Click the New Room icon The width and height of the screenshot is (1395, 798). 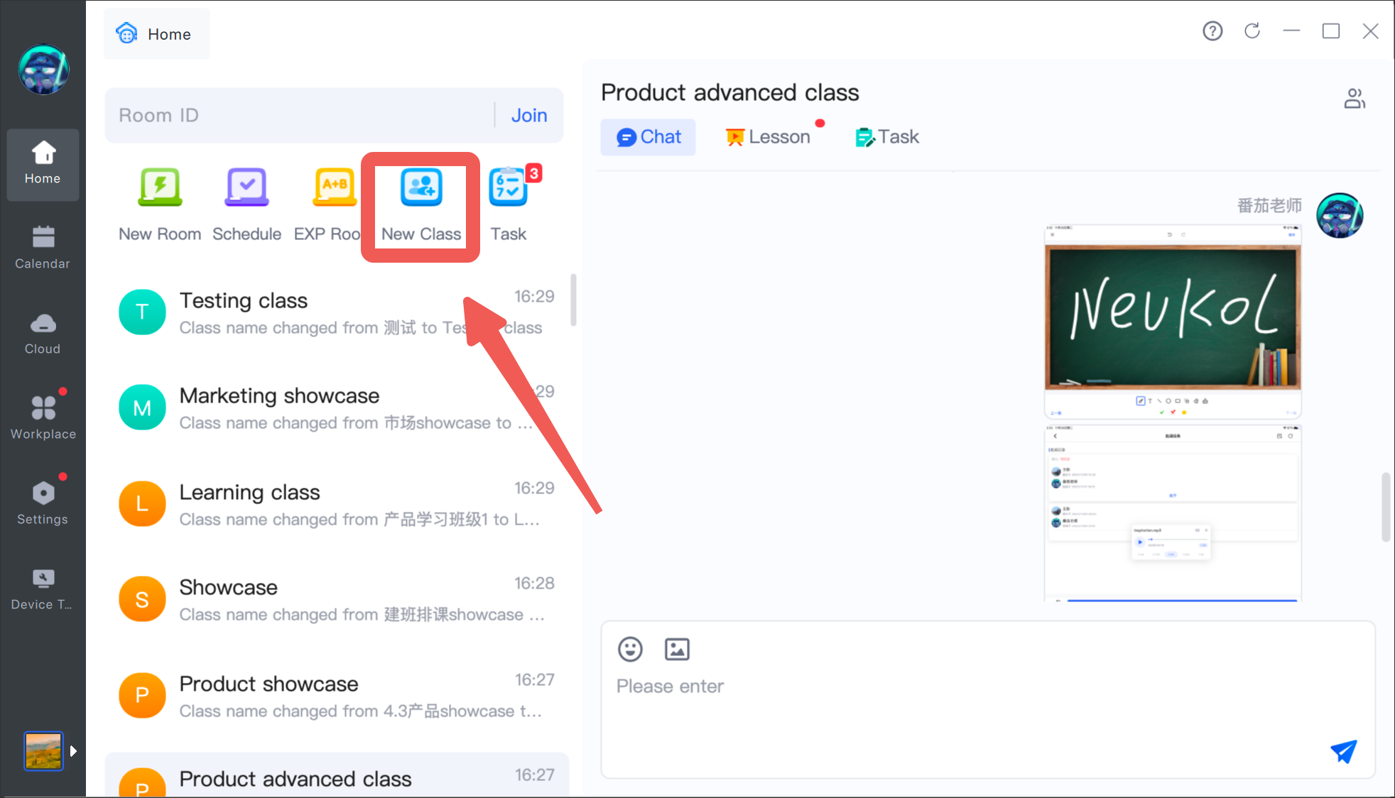[x=160, y=188]
